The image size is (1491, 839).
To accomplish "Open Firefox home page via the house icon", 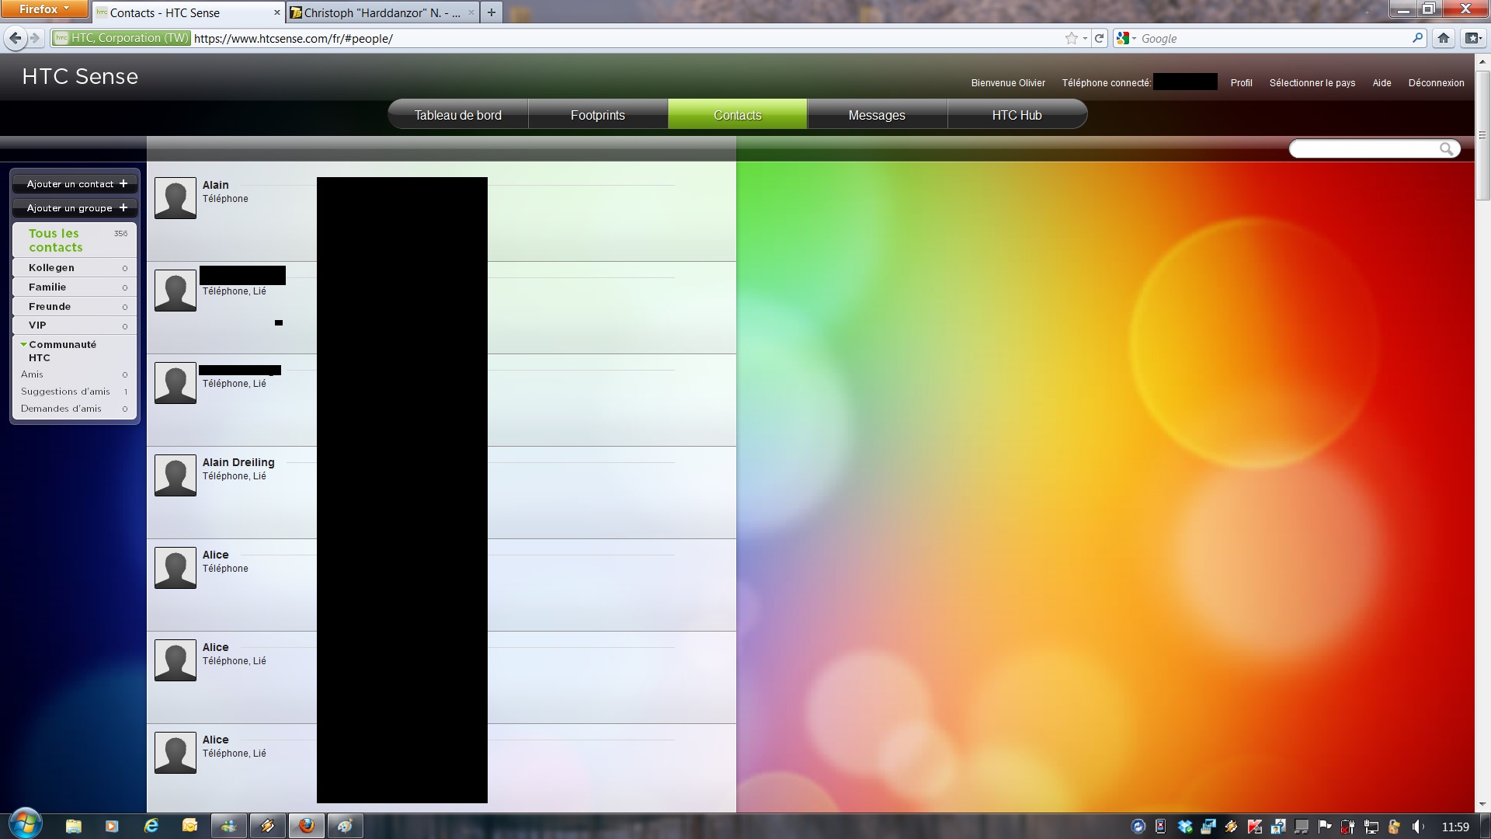I will tap(1444, 38).
